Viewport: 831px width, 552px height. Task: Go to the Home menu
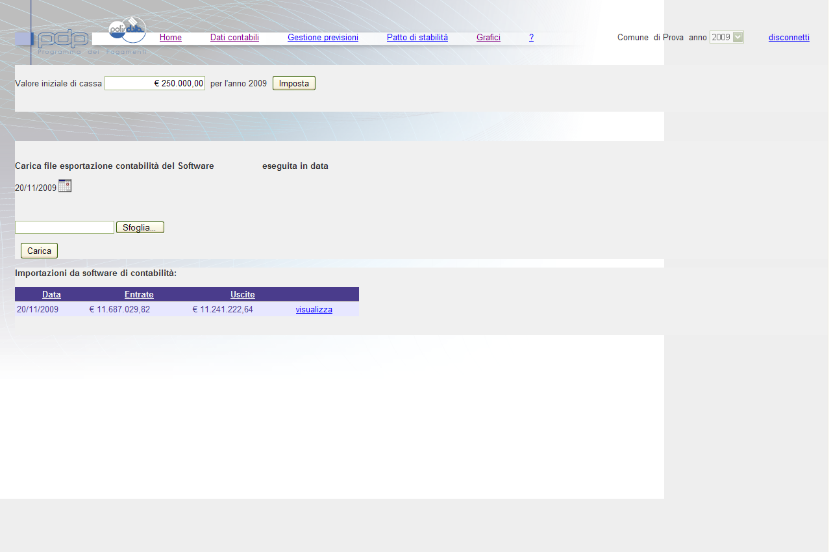click(x=171, y=37)
